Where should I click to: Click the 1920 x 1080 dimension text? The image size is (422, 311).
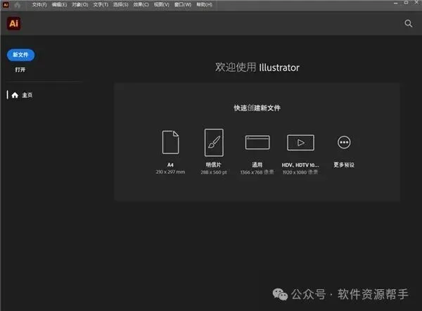(x=300, y=172)
